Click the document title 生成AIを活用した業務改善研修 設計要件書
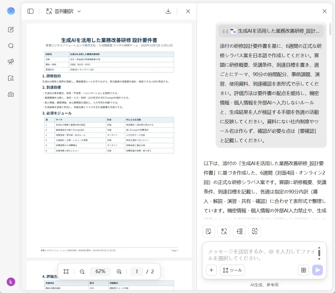335x293 pixels. tap(109, 40)
